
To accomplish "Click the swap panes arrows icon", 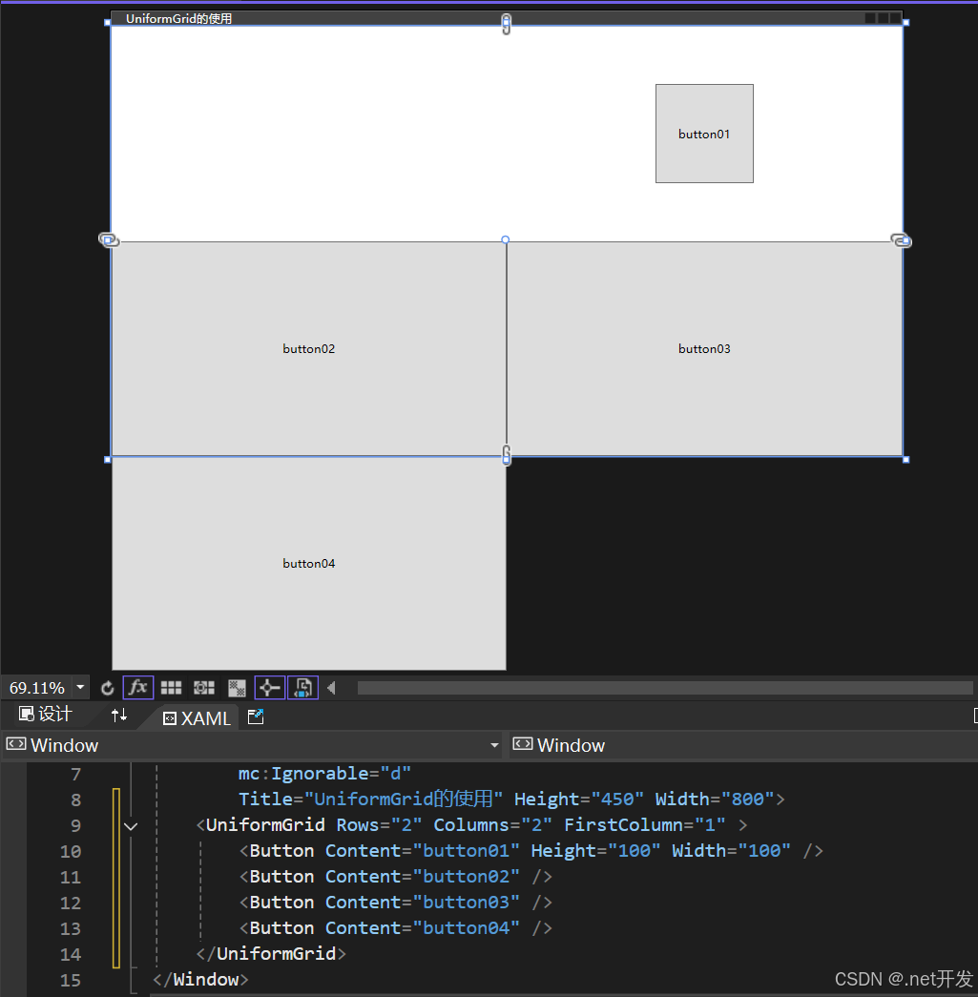I will pyautogui.click(x=119, y=715).
